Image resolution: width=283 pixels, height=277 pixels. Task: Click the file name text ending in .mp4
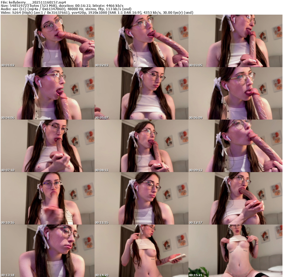(37, 2)
